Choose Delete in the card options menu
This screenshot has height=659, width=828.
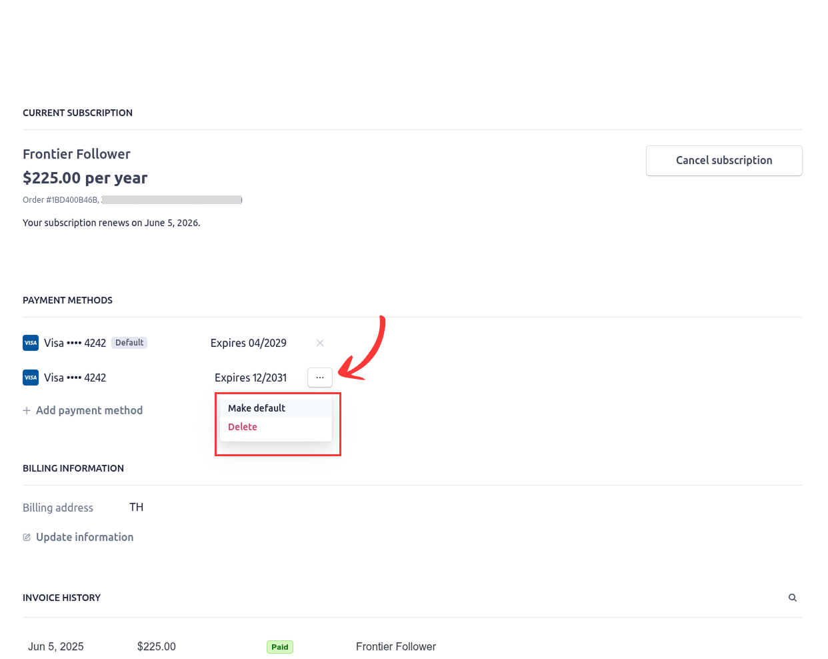tap(243, 427)
